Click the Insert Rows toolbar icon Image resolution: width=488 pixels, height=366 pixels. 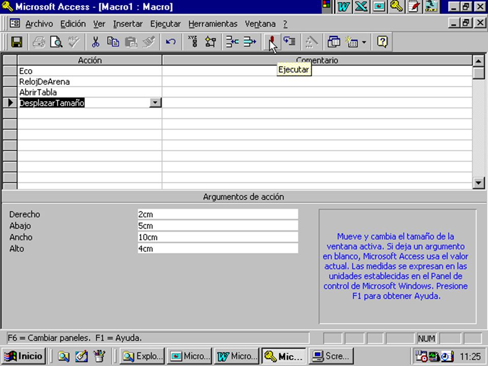232,42
